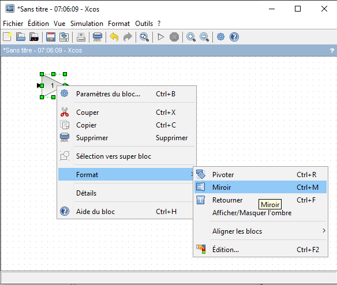Maximize the Xcos window
The height and width of the screenshot is (285, 337).
click(298, 9)
